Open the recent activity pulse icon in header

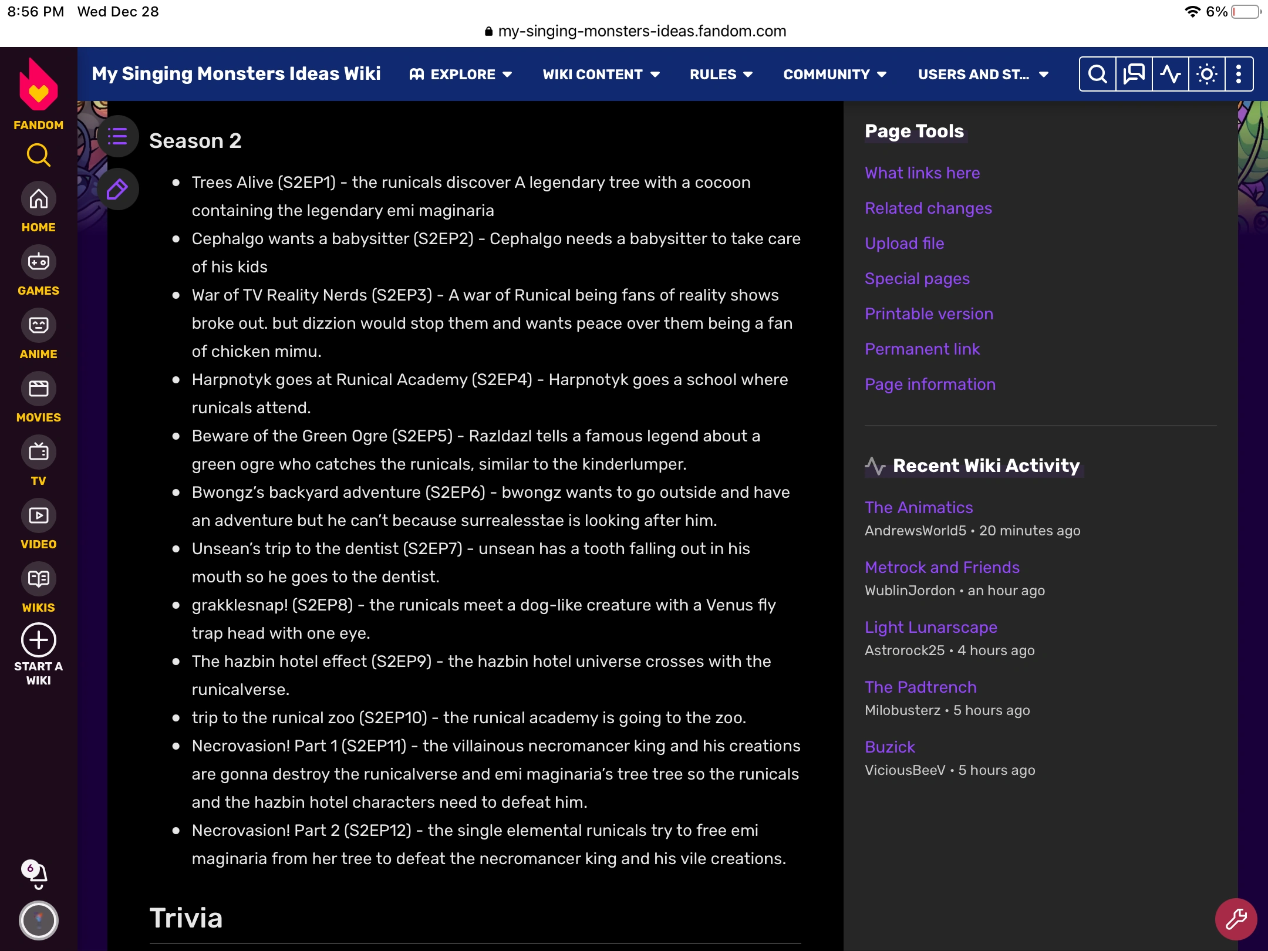click(x=1170, y=74)
